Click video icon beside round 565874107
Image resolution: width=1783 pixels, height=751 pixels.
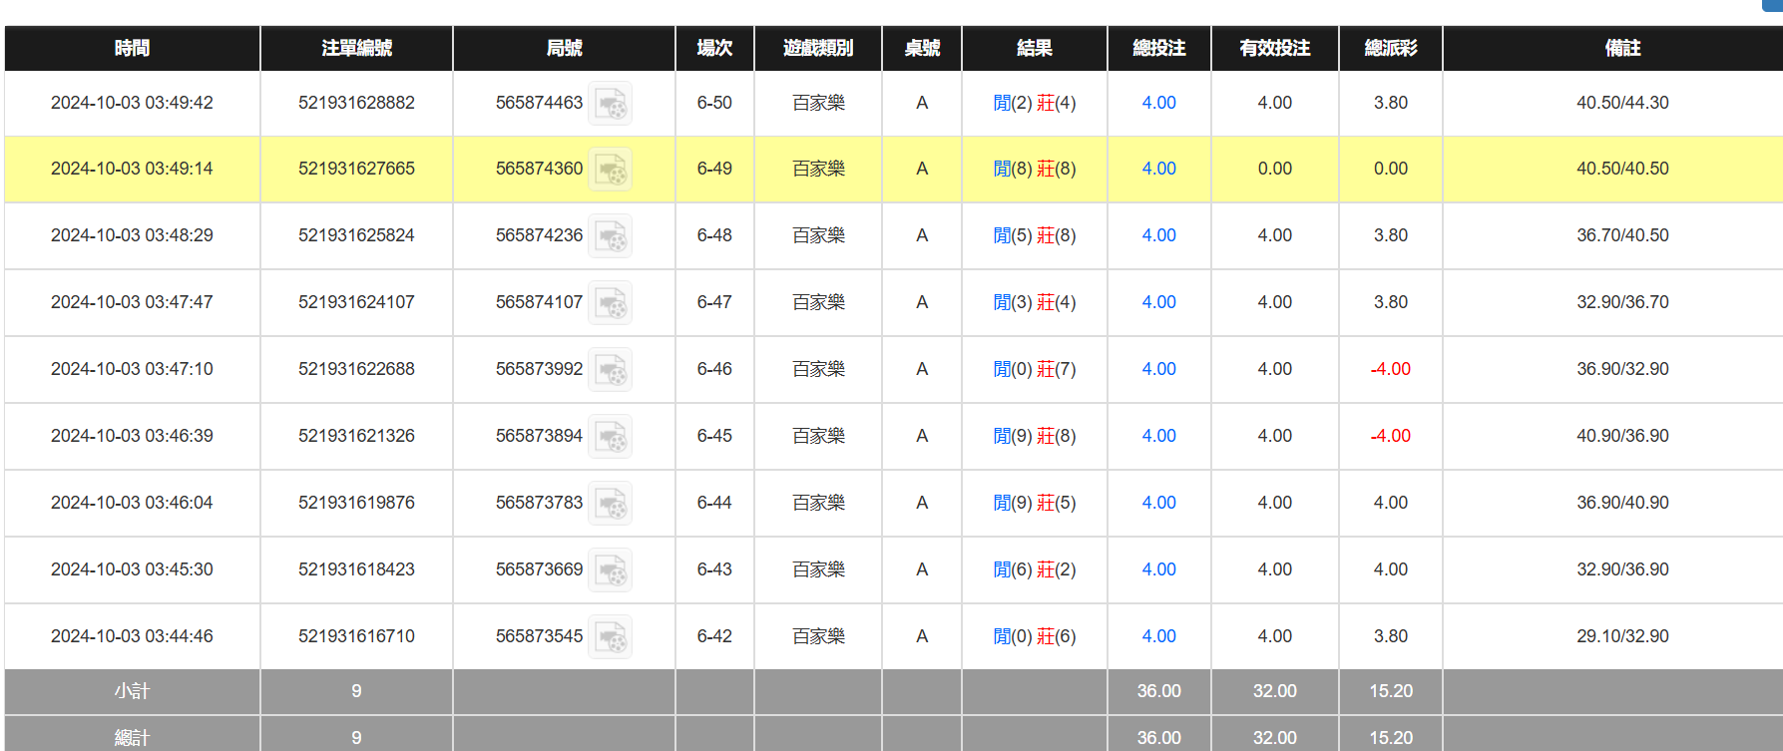click(x=610, y=303)
